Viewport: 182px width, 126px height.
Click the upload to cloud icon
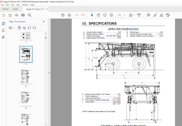point(16,15)
